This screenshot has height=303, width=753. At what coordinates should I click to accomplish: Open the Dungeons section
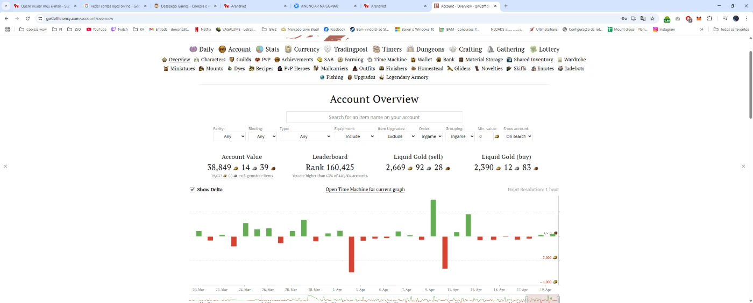click(x=425, y=49)
